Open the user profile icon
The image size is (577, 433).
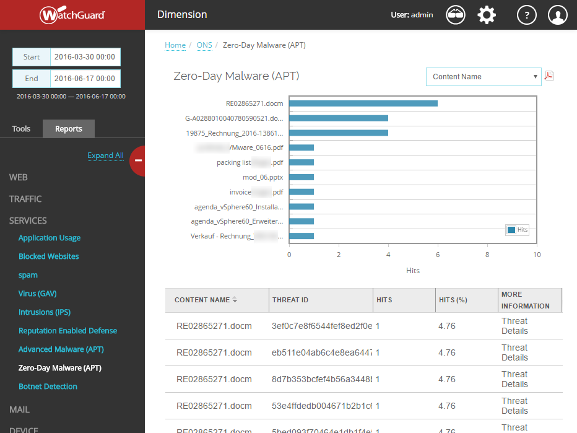tap(557, 15)
